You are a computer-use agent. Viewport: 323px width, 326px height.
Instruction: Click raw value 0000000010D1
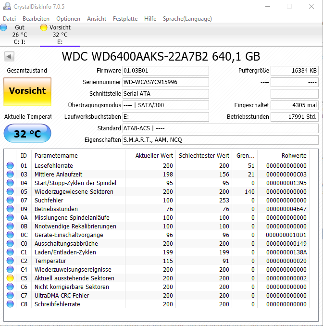pyautogui.click(x=286, y=235)
